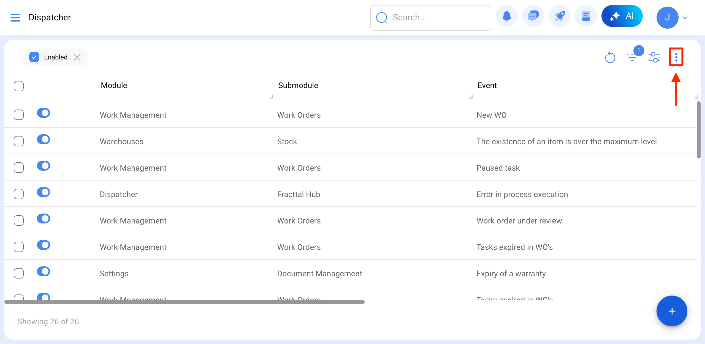Disable the Work order under review toggle
Screen dimensions: 705x344
tap(44, 219)
